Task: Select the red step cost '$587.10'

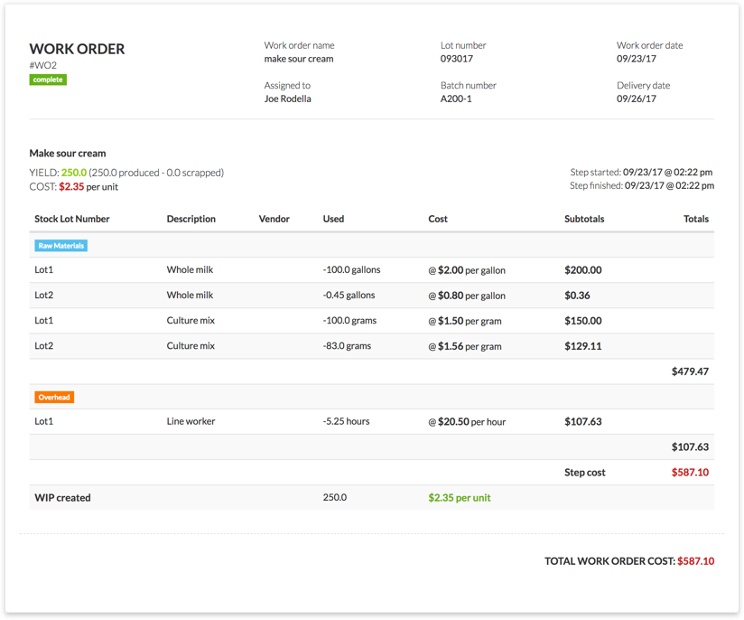Action: coord(690,473)
